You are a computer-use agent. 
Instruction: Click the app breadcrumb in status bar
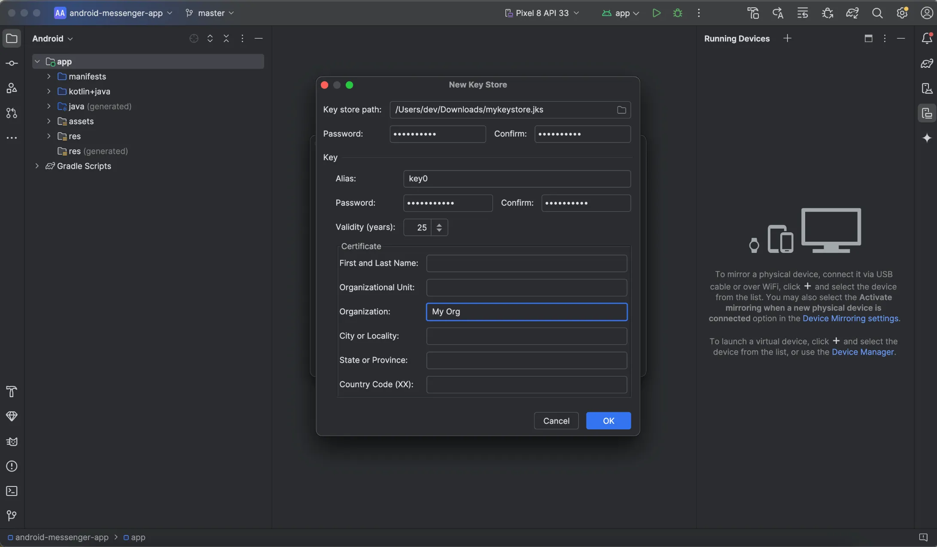tap(134, 538)
